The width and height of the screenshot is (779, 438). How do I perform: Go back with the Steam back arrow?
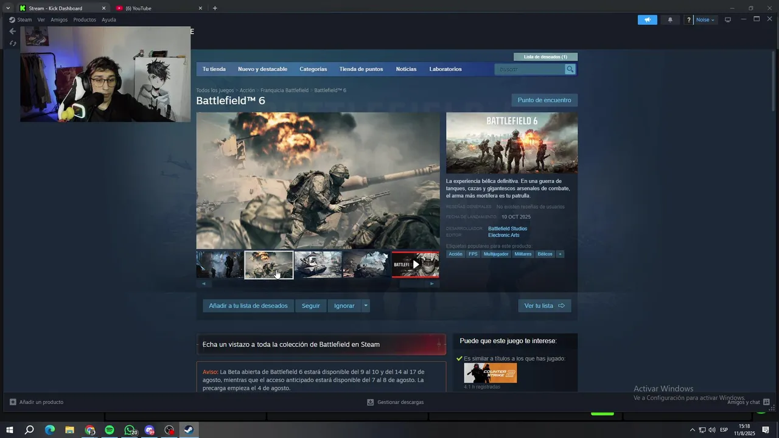(12, 31)
